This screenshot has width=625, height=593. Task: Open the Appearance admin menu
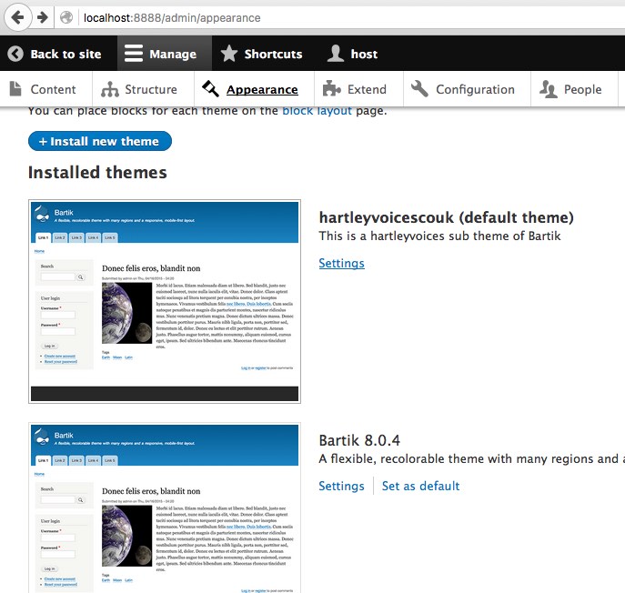[254, 89]
